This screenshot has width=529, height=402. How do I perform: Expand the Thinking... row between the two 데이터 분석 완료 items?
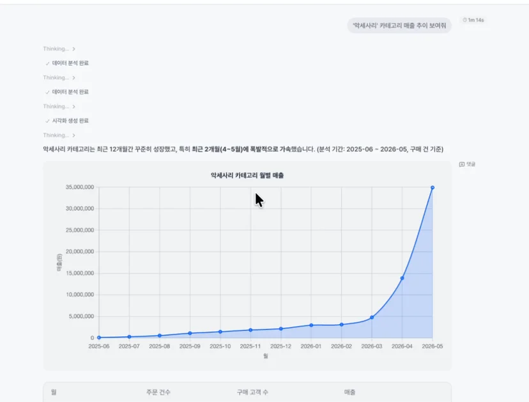pos(59,77)
